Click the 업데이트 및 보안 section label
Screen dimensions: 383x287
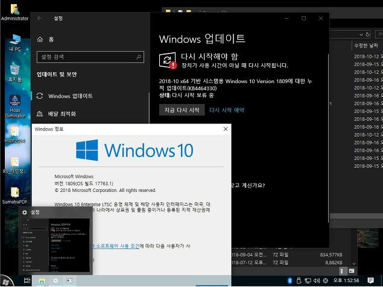(x=57, y=75)
